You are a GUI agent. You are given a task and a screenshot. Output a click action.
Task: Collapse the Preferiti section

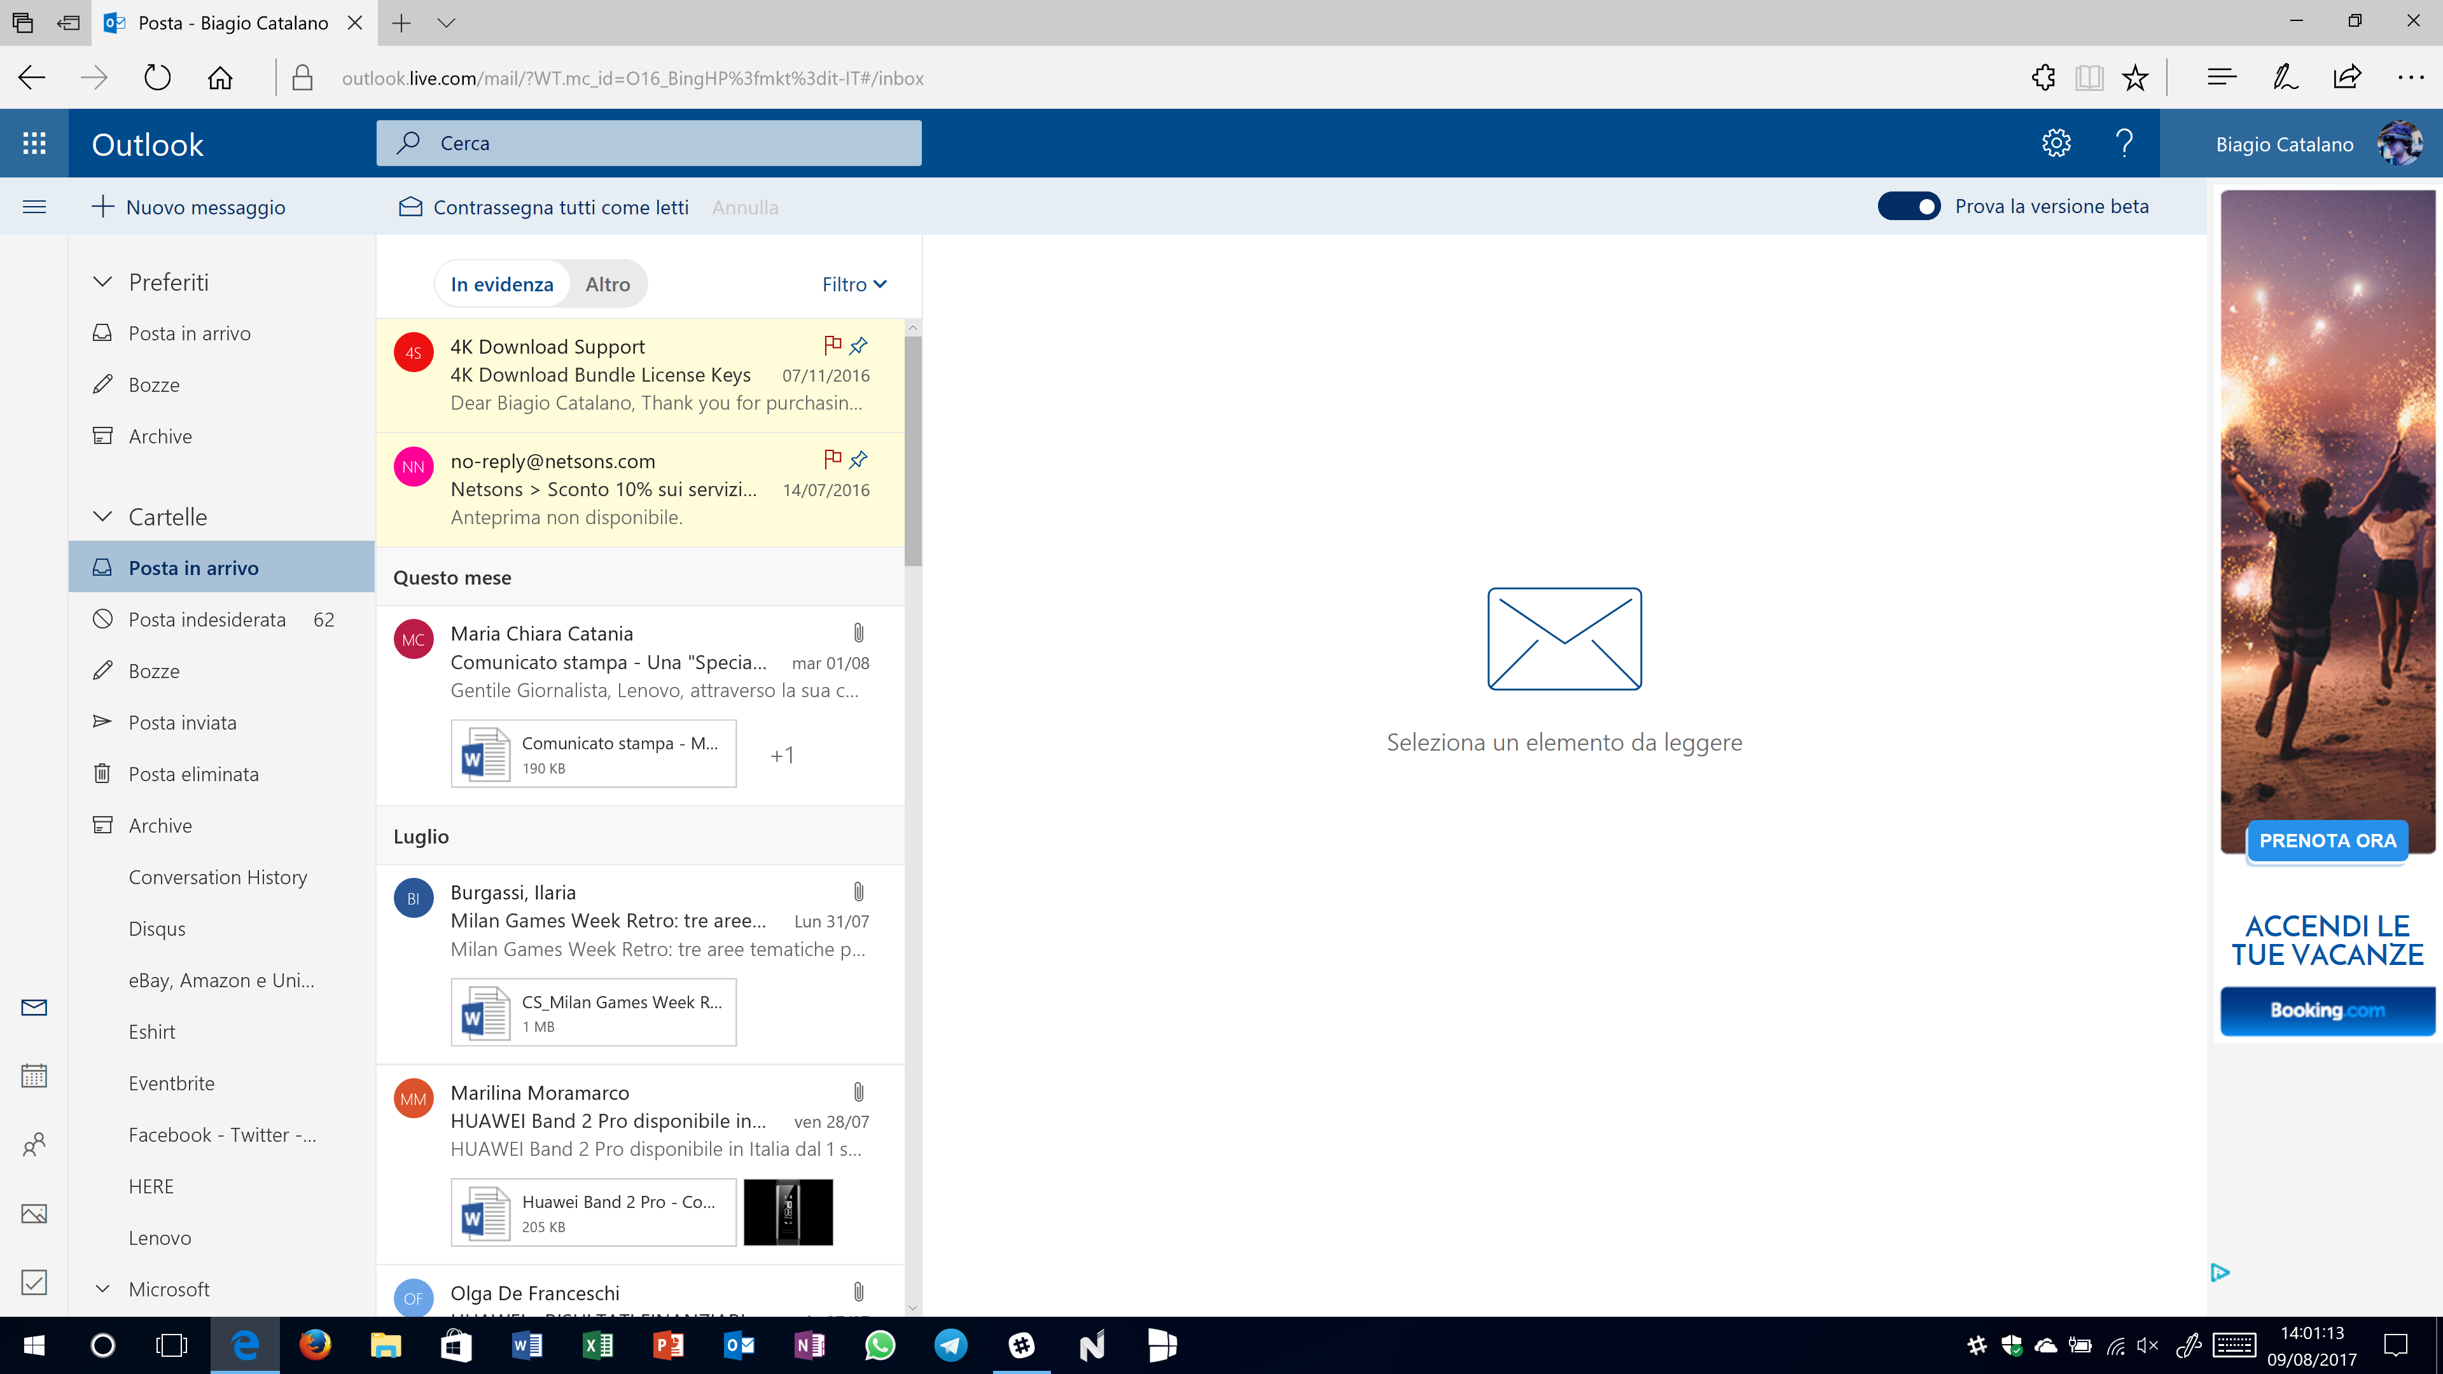point(102,282)
